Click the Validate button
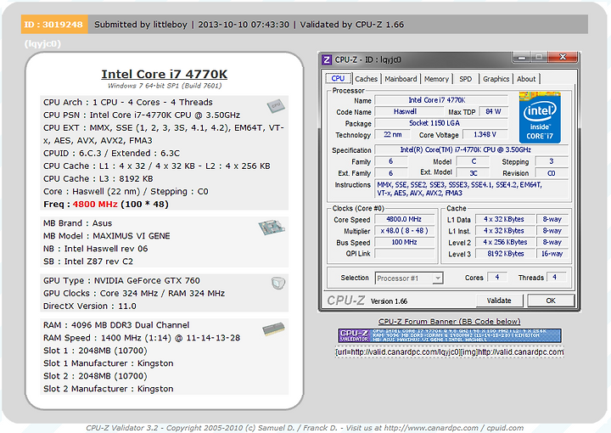 [x=499, y=301]
